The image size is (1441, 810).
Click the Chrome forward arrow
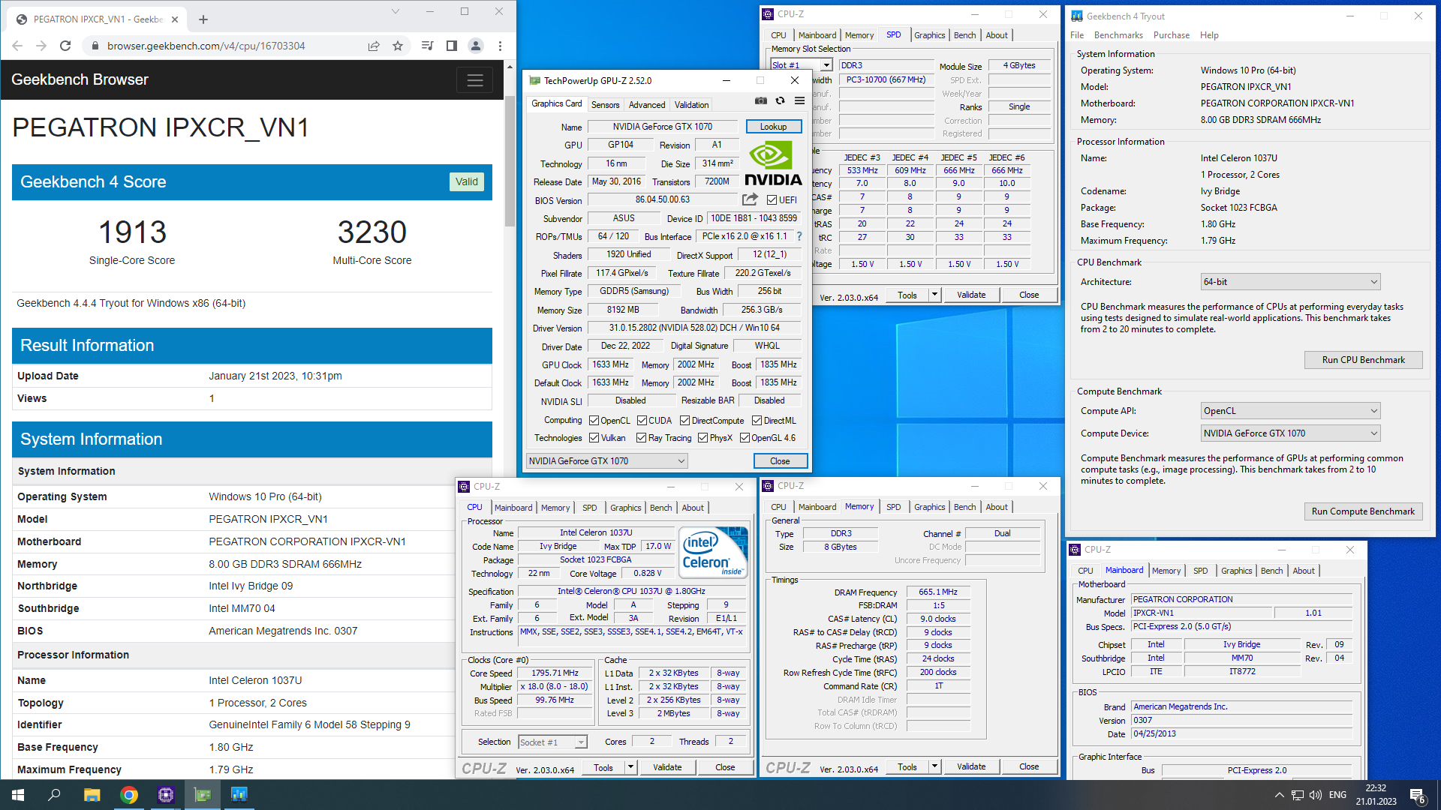[41, 46]
